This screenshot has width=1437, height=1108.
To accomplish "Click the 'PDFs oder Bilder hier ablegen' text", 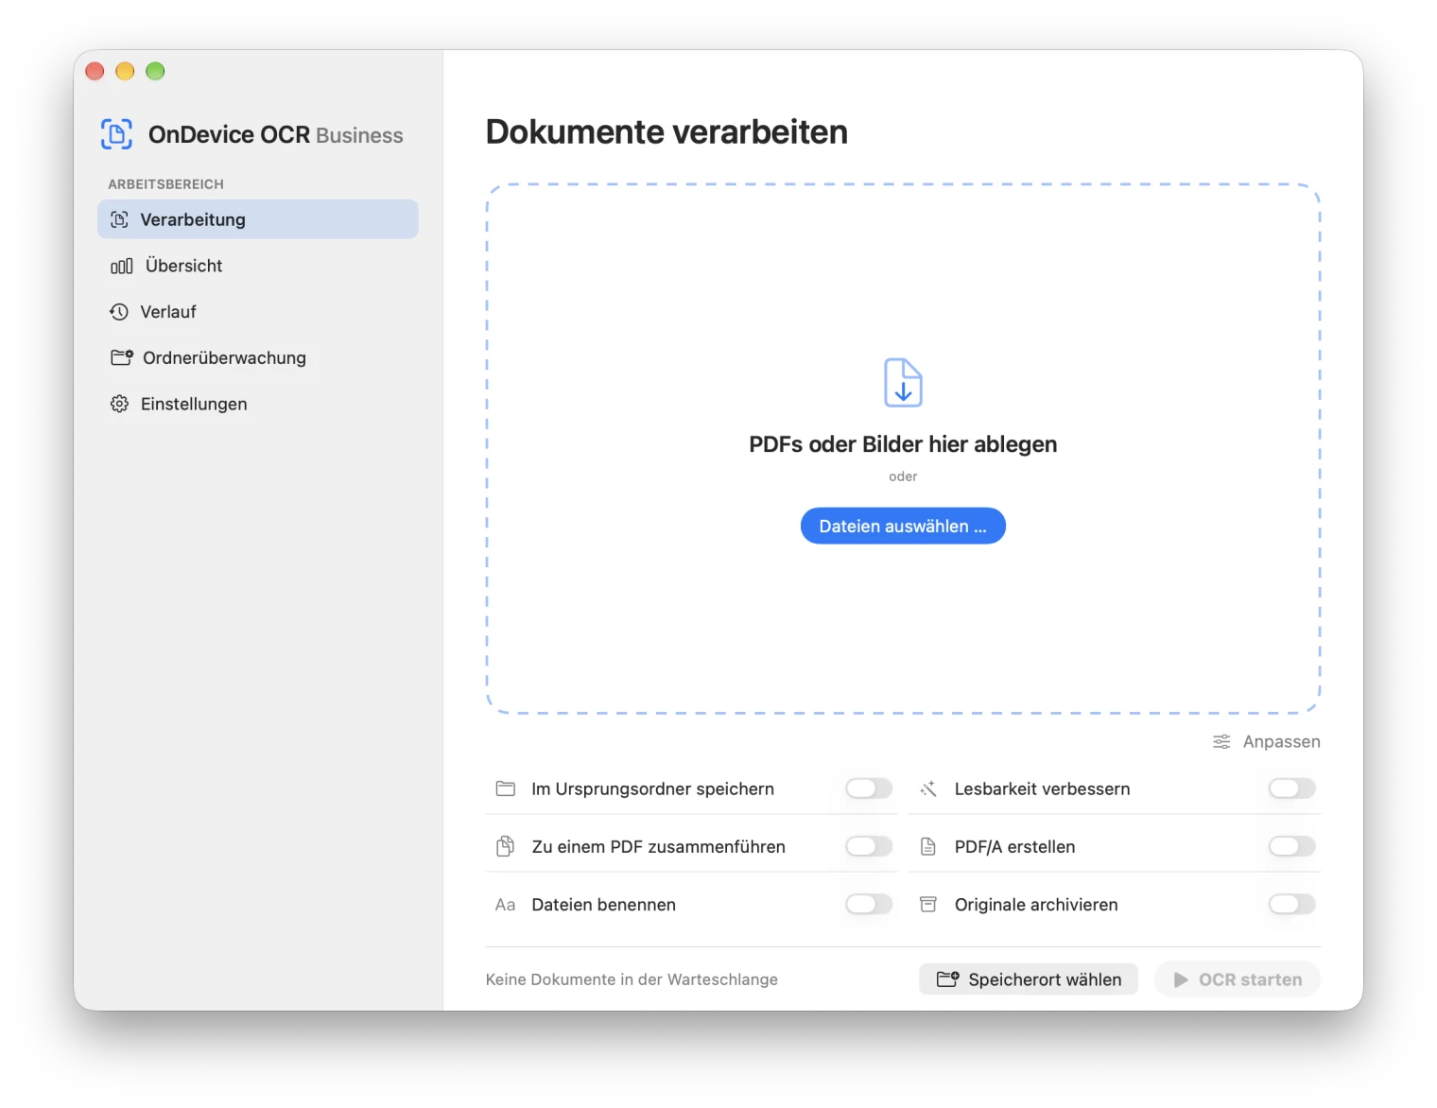I will (x=903, y=444).
